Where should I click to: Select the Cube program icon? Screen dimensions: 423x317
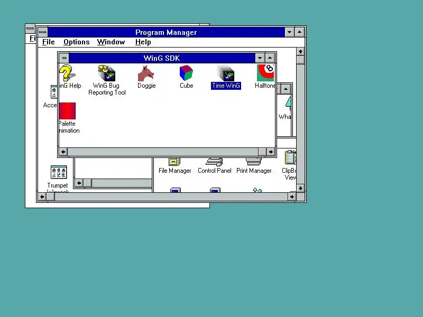186,73
